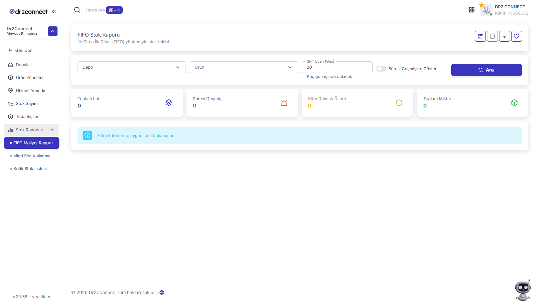The width and height of the screenshot is (536, 302).
Task: Open Miad Son Kullanma report
Action: point(31,156)
